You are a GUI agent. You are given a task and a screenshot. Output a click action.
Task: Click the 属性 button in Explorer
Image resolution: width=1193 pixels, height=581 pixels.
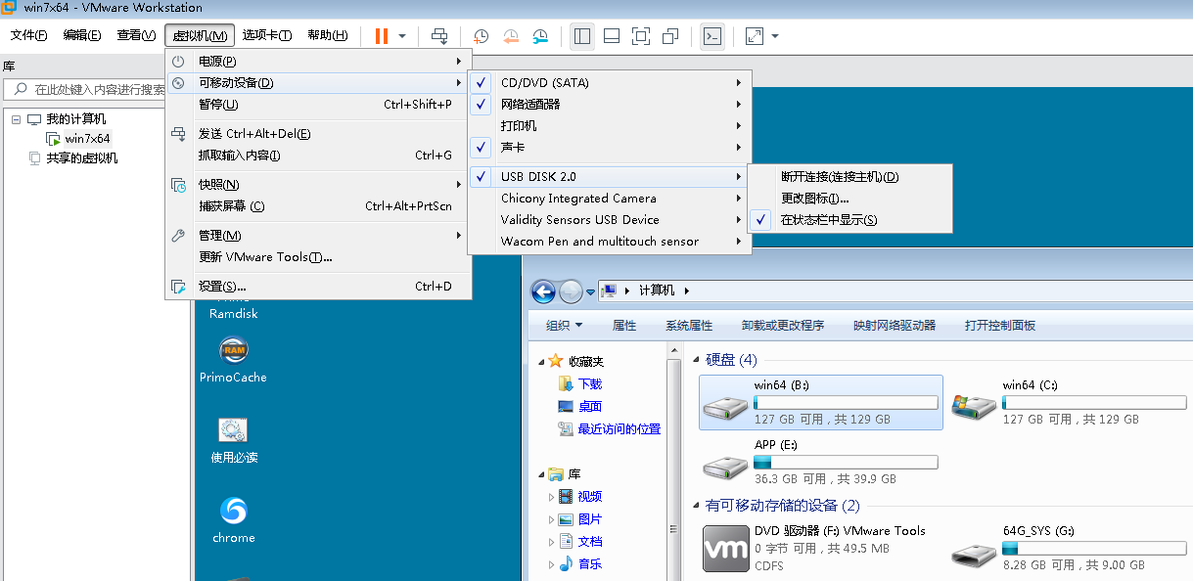pyautogui.click(x=624, y=326)
